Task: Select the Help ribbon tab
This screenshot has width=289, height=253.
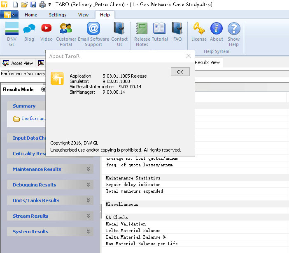Action: click(105, 15)
